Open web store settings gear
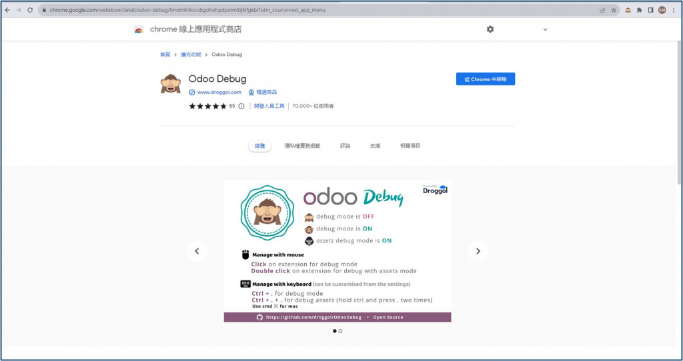Image resolution: width=683 pixels, height=361 pixels. 490,29
